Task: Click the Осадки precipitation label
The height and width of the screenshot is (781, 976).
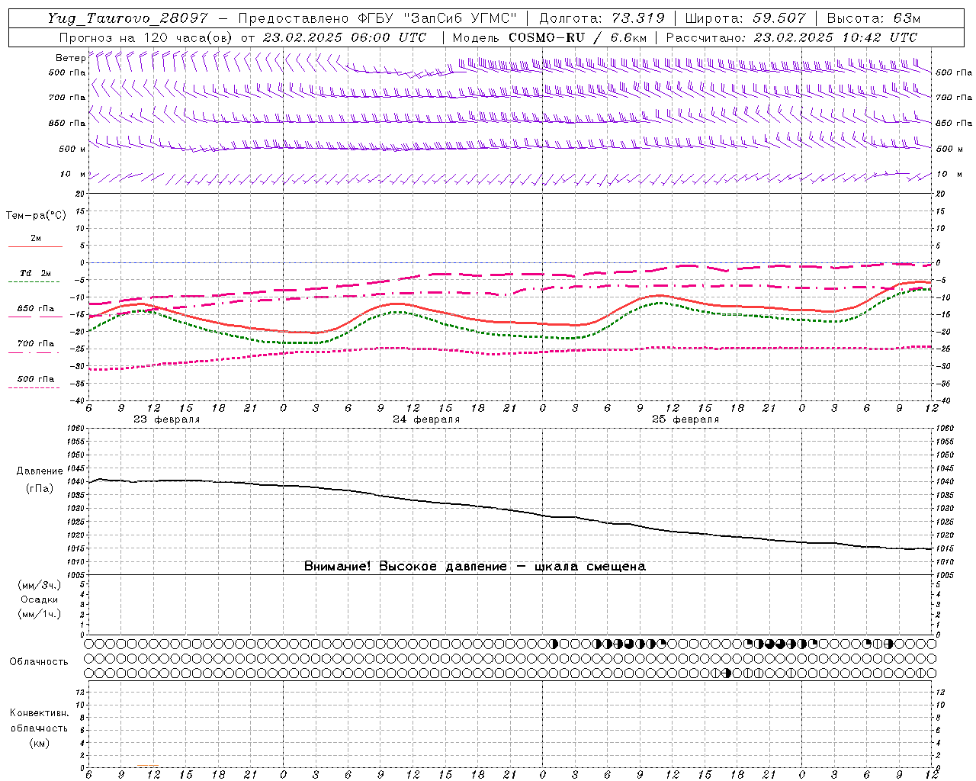Action: tap(40, 599)
